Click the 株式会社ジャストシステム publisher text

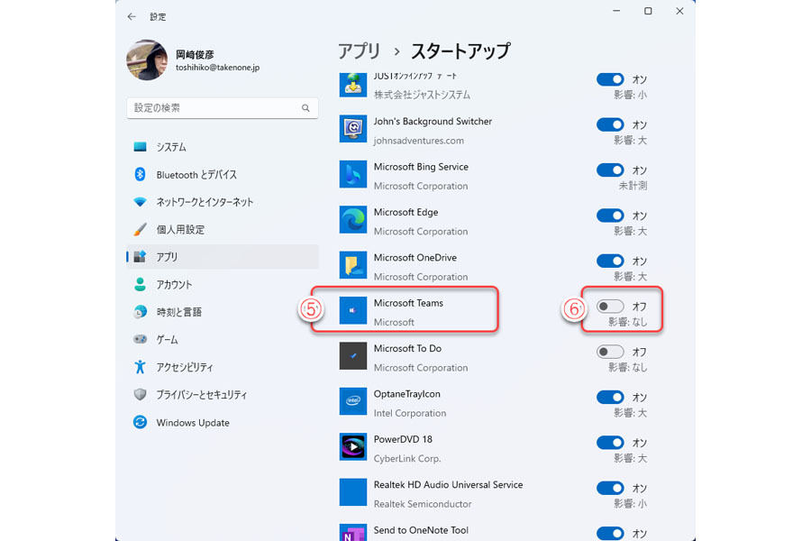pyautogui.click(x=422, y=95)
